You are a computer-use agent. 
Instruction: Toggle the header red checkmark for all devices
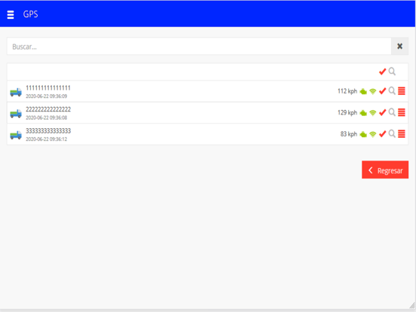[x=382, y=72]
